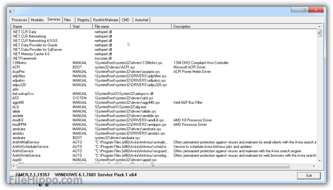
Task: Click the vertical scrollbar thumb
Action: click(319, 33)
